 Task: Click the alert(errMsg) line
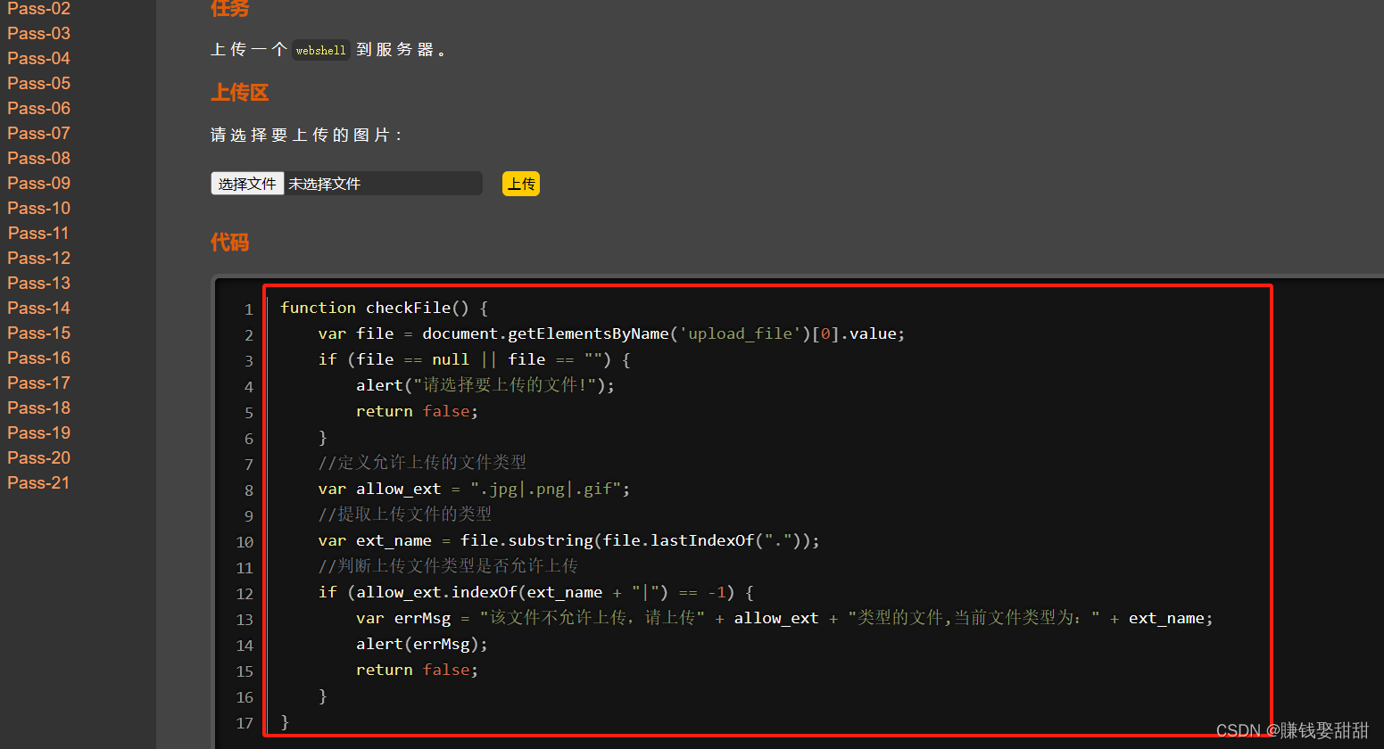point(422,644)
